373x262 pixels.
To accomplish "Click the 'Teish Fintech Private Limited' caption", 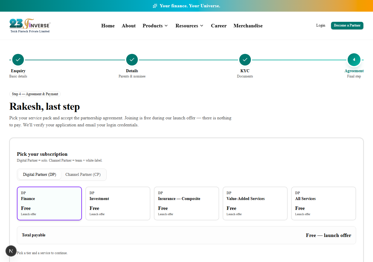I will coord(30,31).
